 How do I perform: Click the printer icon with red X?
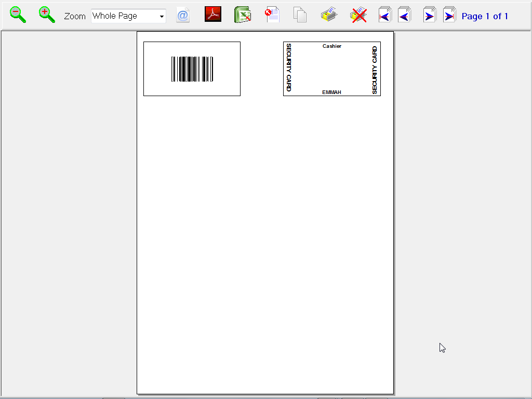(x=358, y=15)
